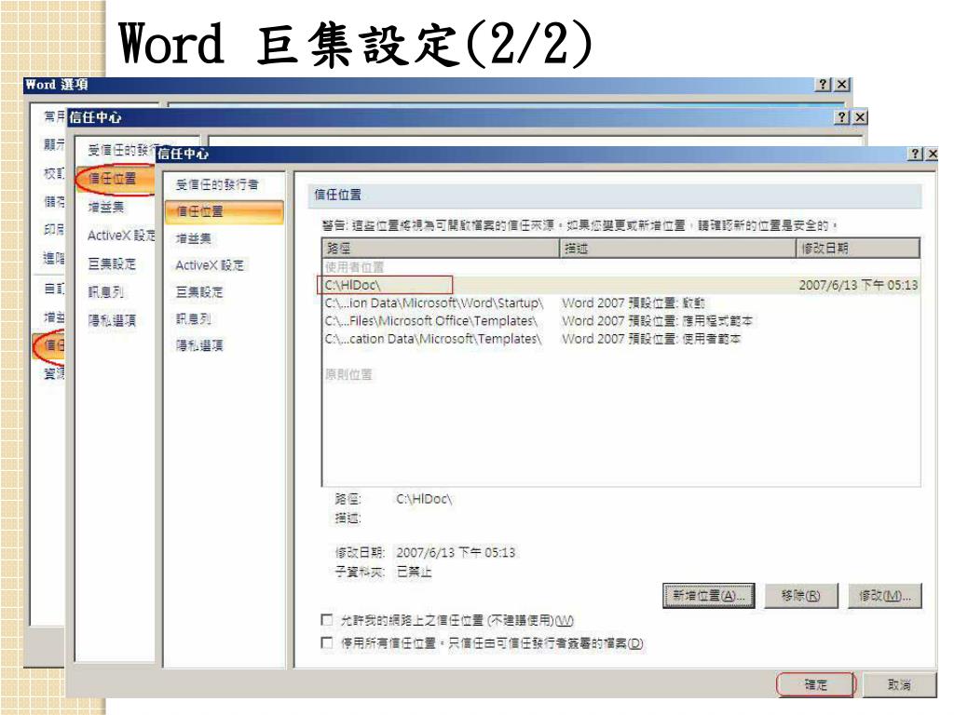This screenshot has width=954, height=715.
Task: Click the 取消 button
Action: [x=899, y=684]
